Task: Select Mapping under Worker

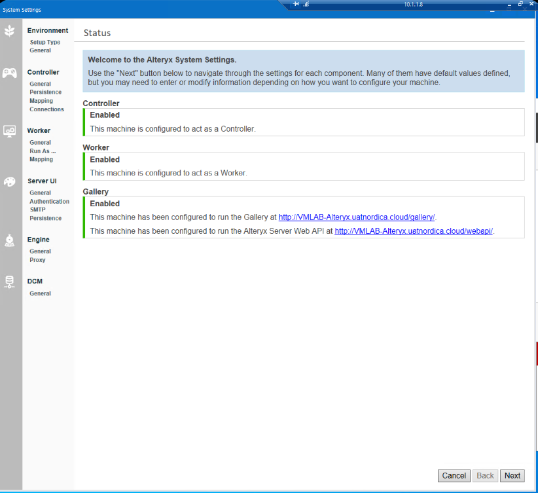Action: [x=41, y=159]
